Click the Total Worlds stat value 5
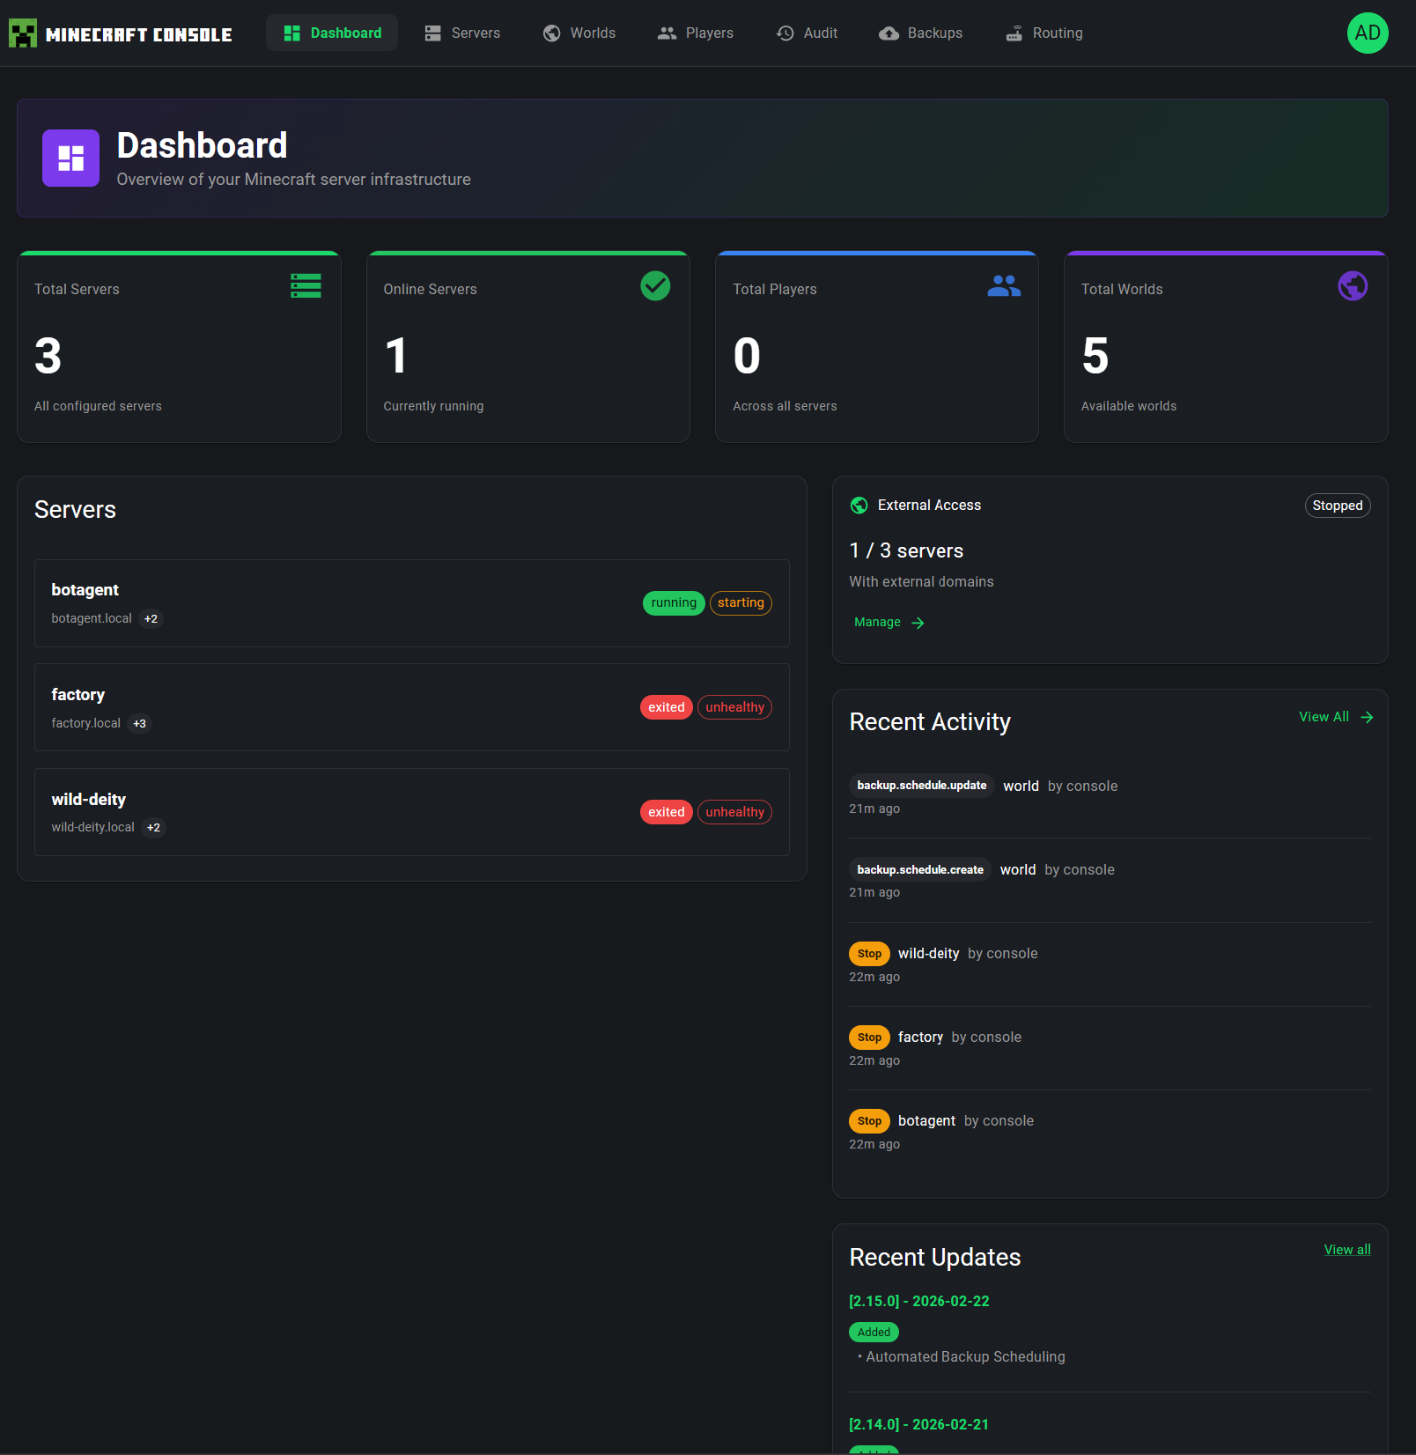 pyautogui.click(x=1095, y=356)
